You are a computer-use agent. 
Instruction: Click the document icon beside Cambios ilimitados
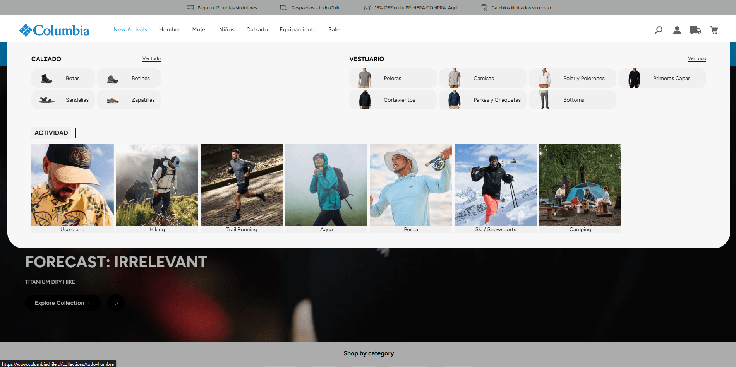484,8
